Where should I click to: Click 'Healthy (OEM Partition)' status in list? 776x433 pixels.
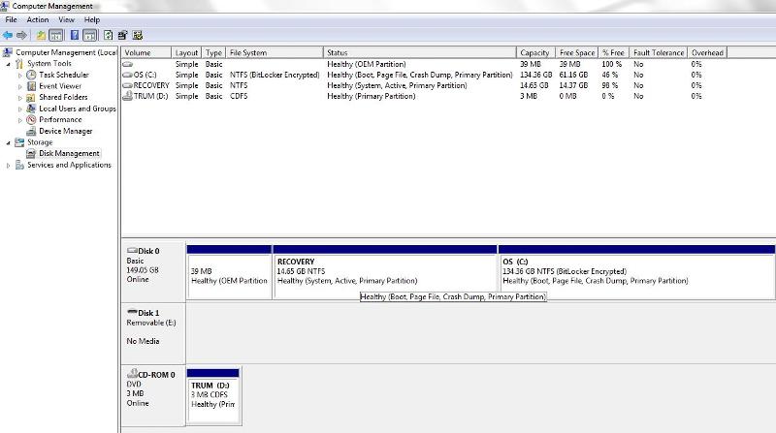[367, 64]
